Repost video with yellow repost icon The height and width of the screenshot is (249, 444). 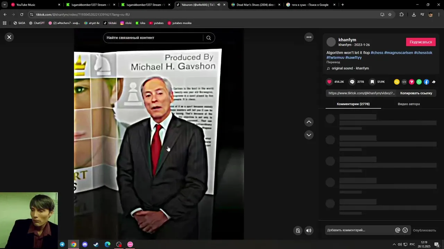click(x=397, y=82)
